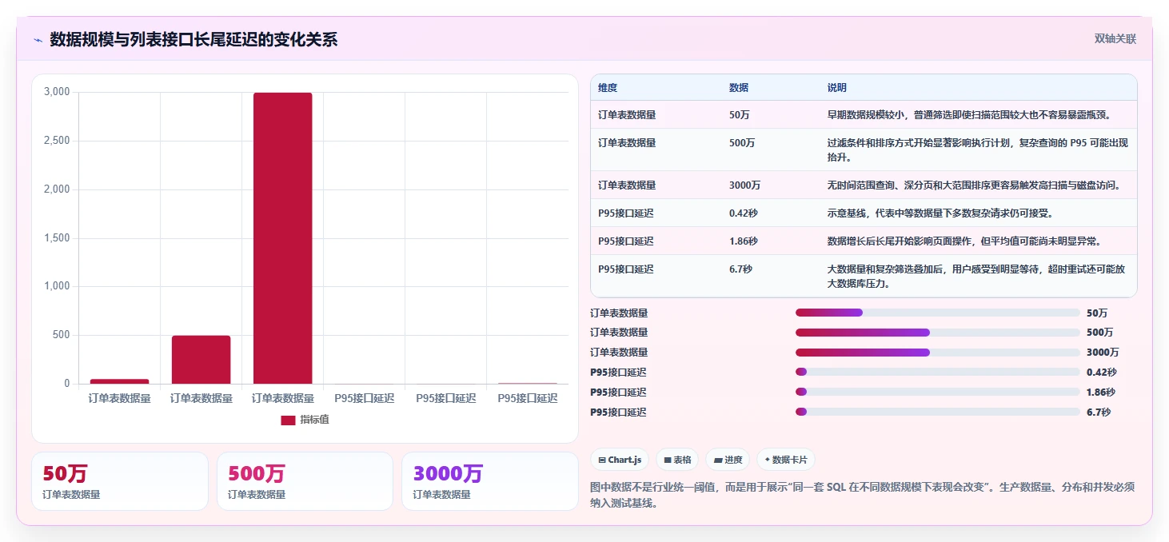Select the 数据卡片 tag
1169x542 pixels.
pyautogui.click(x=786, y=460)
